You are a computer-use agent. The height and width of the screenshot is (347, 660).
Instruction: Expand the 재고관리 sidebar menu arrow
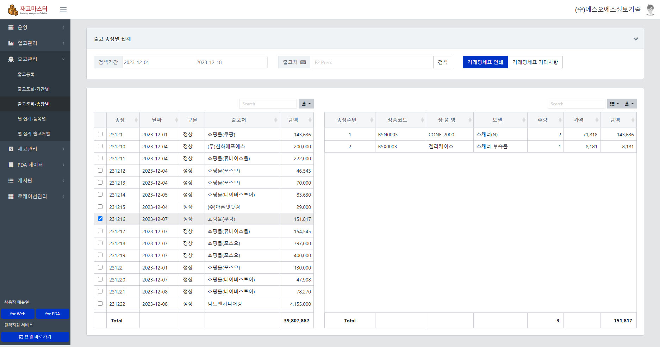63,149
